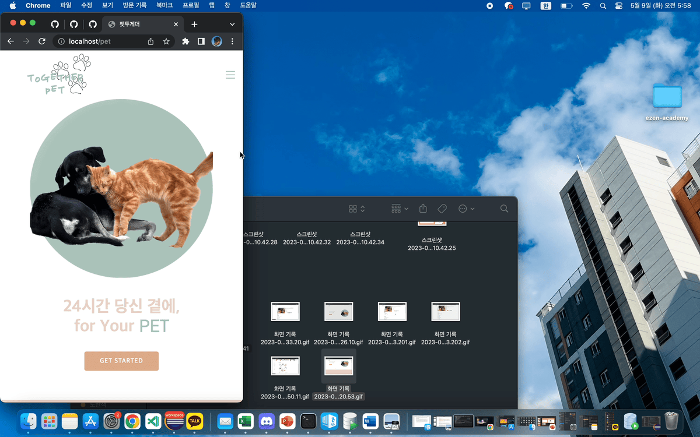Reload the localhost/pet page
The height and width of the screenshot is (437, 700).
tap(42, 41)
